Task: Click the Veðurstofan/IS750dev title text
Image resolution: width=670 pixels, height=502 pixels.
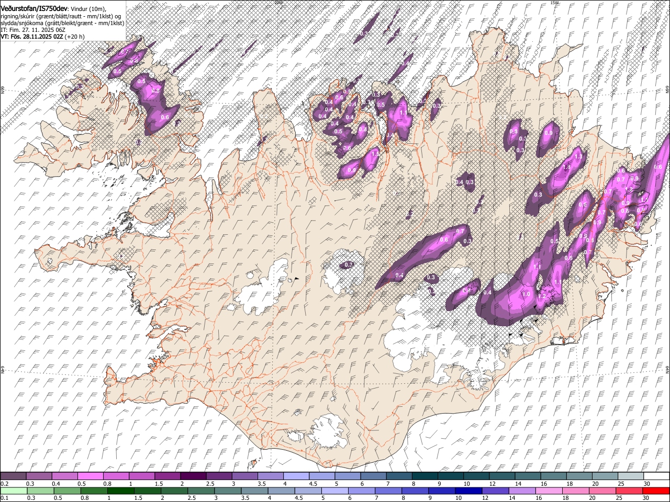Action: point(34,8)
